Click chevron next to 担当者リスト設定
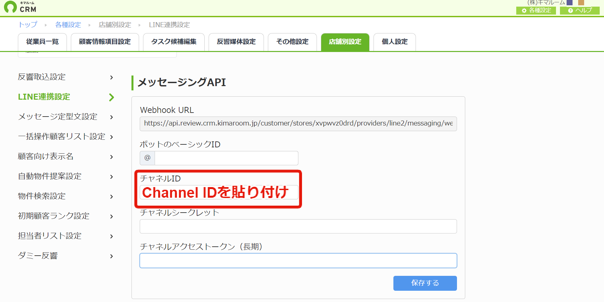This screenshot has width=604, height=302. [112, 236]
